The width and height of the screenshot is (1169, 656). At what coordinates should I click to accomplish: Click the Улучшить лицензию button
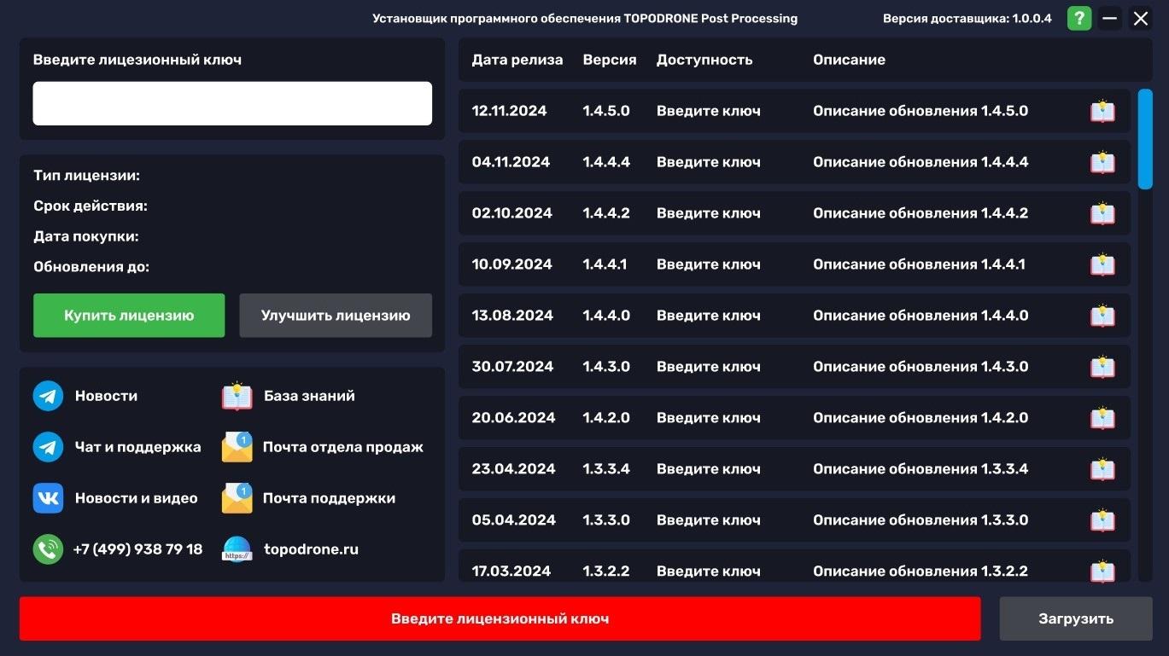(336, 316)
